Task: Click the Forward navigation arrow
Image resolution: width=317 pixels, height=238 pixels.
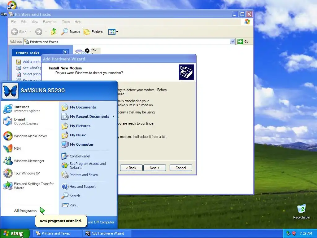Action: (x=39, y=32)
